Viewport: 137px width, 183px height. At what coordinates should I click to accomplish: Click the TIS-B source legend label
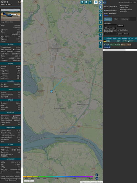129,45
